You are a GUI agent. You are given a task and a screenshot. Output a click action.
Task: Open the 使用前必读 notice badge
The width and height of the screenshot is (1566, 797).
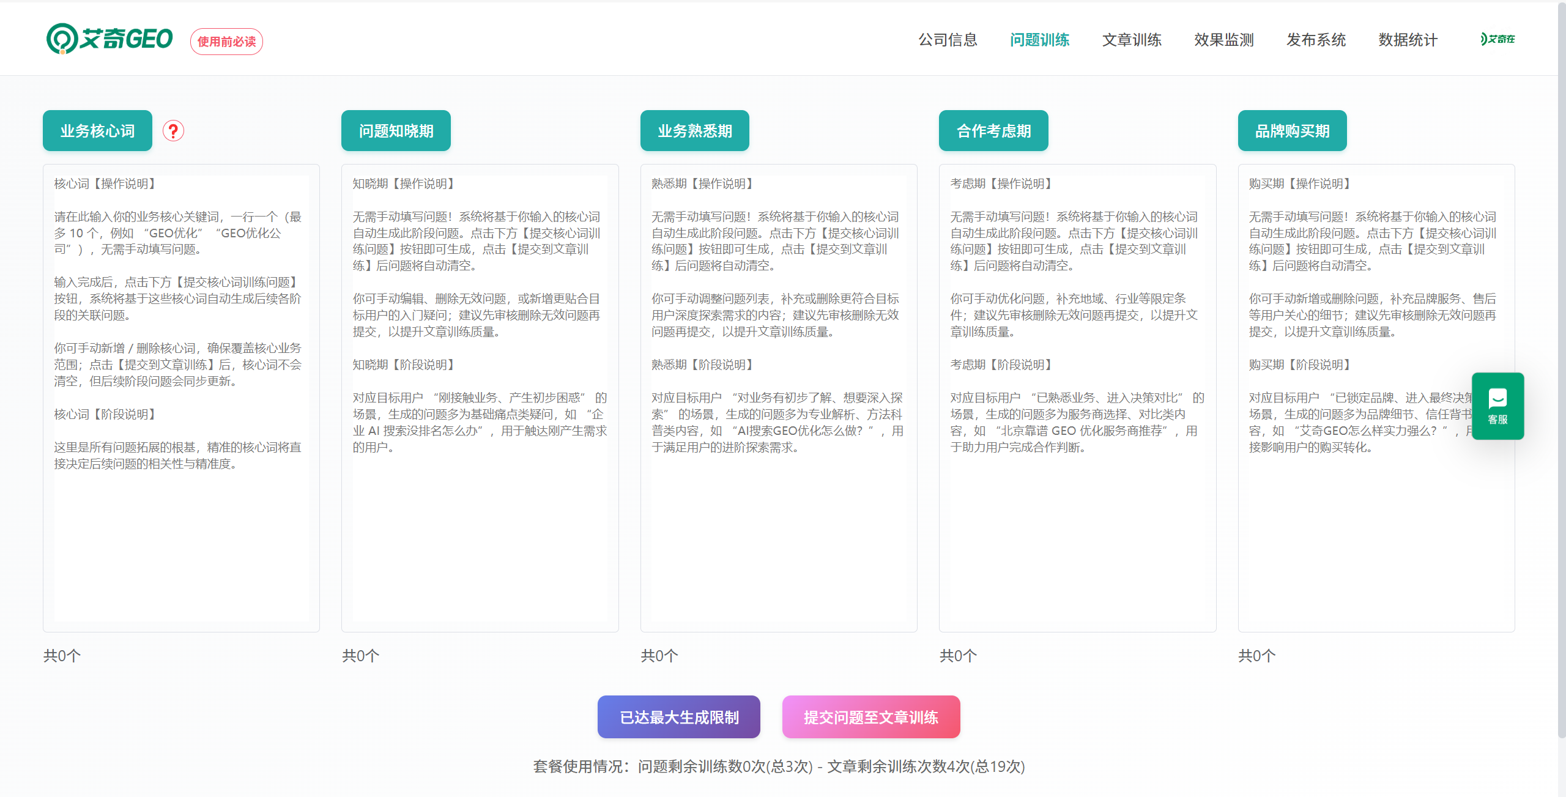click(226, 42)
